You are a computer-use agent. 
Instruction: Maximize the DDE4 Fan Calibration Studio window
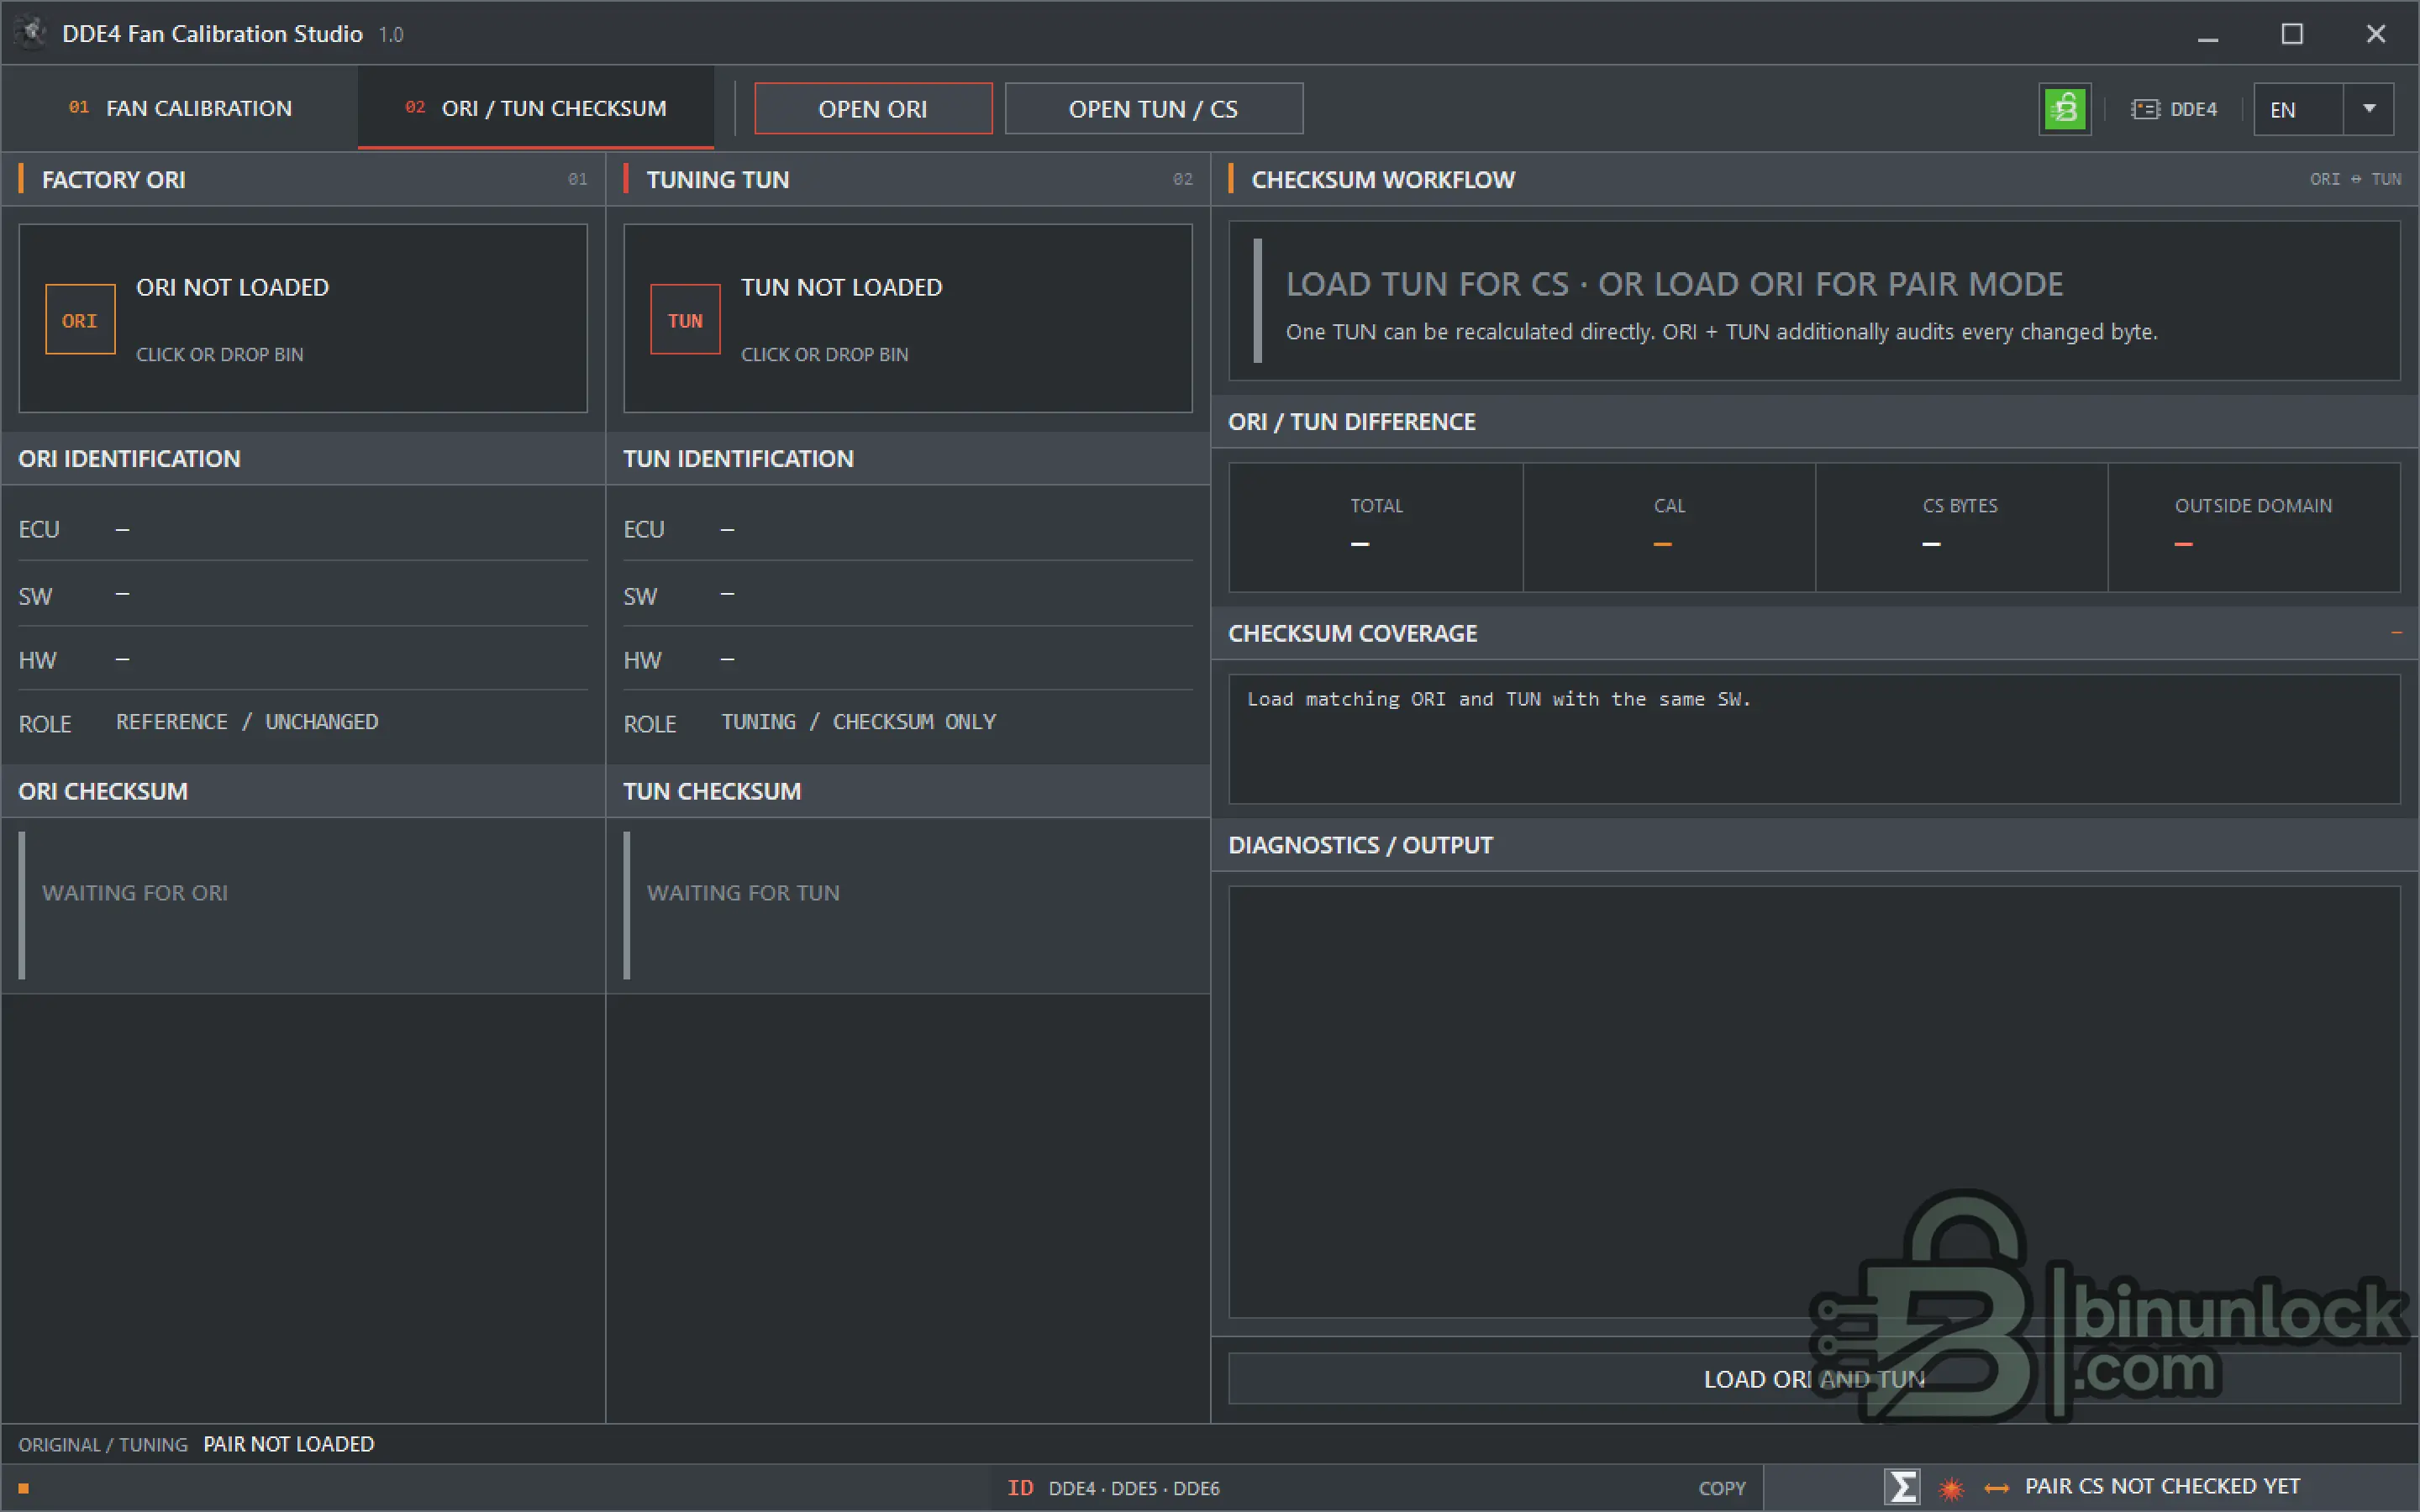click(2292, 34)
